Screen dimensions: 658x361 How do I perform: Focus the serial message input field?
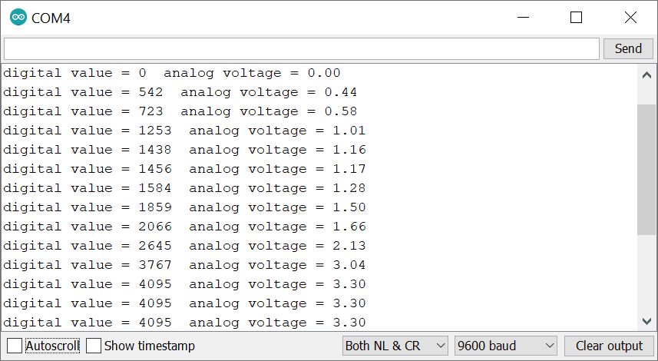(x=301, y=48)
